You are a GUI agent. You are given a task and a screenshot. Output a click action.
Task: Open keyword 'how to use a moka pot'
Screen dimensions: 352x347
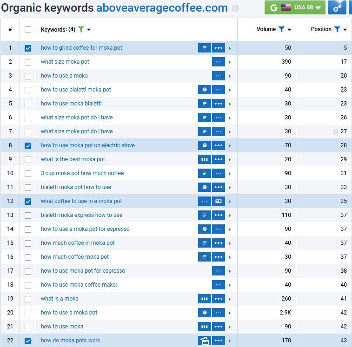pos(69,313)
